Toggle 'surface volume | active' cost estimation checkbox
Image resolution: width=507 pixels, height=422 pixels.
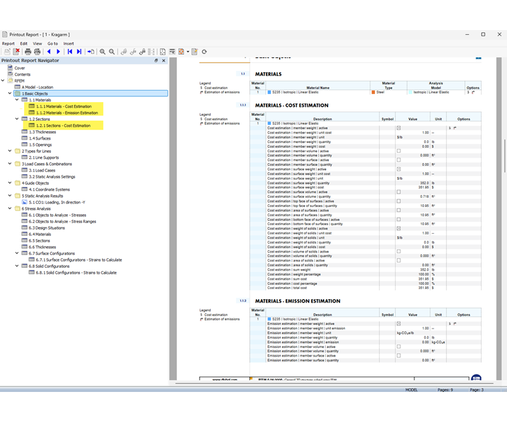pyautogui.click(x=399, y=192)
